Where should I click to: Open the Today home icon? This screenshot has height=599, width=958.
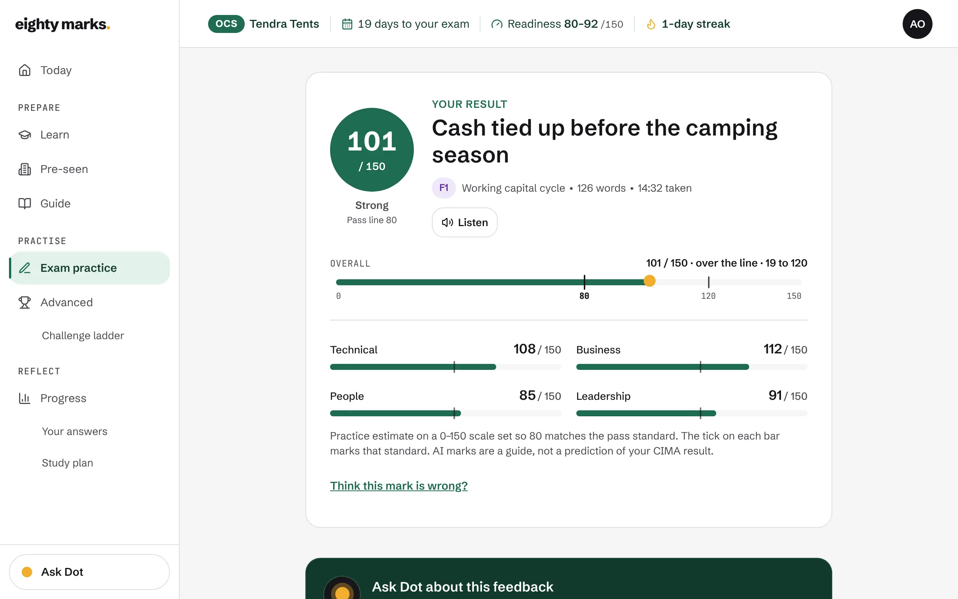click(25, 70)
